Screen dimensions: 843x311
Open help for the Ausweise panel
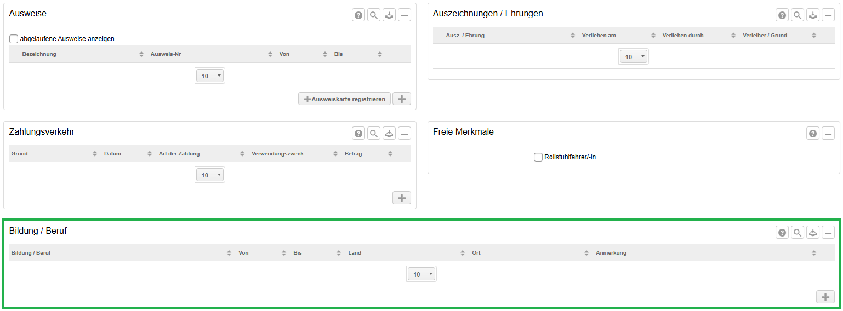pyautogui.click(x=358, y=15)
